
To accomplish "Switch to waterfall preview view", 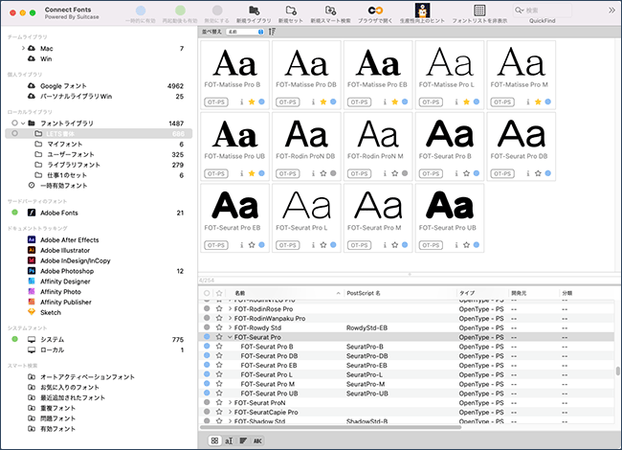I will pos(243,440).
